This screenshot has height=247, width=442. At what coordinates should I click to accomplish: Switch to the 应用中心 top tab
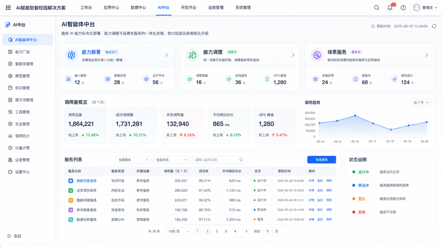(x=111, y=8)
